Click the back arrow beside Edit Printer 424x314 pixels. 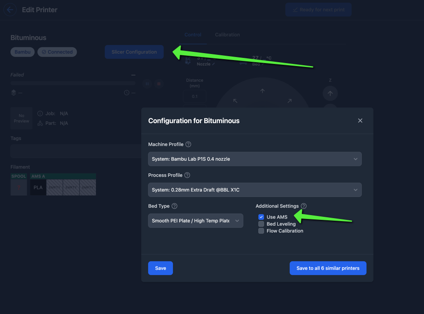pos(10,10)
